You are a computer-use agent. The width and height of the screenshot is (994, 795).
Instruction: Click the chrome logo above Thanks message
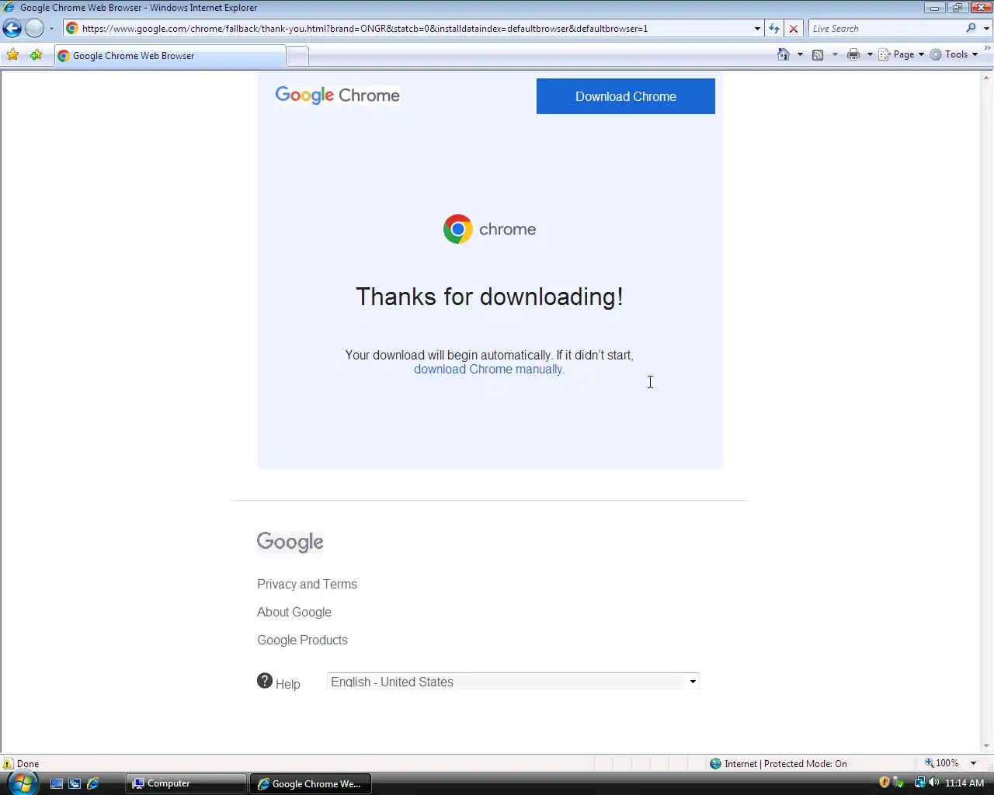pyautogui.click(x=489, y=229)
